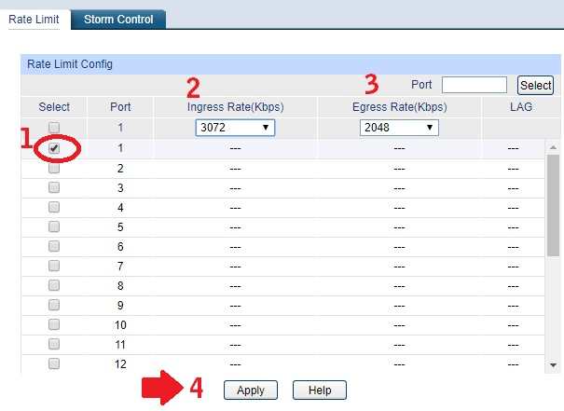The width and height of the screenshot is (564, 411).
Task: Check the checkbox for port 12
Action: point(54,363)
